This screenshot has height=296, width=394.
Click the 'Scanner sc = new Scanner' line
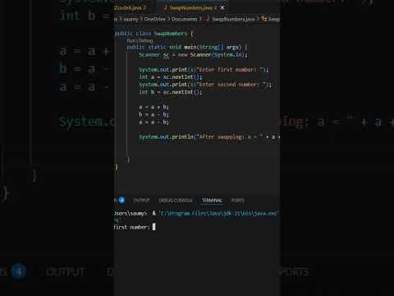tap(193, 55)
